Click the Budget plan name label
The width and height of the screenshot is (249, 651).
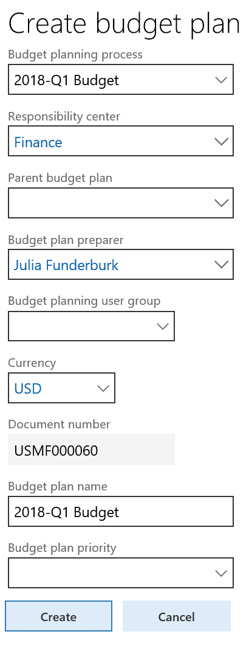click(58, 486)
